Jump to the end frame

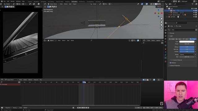coord(88,108)
